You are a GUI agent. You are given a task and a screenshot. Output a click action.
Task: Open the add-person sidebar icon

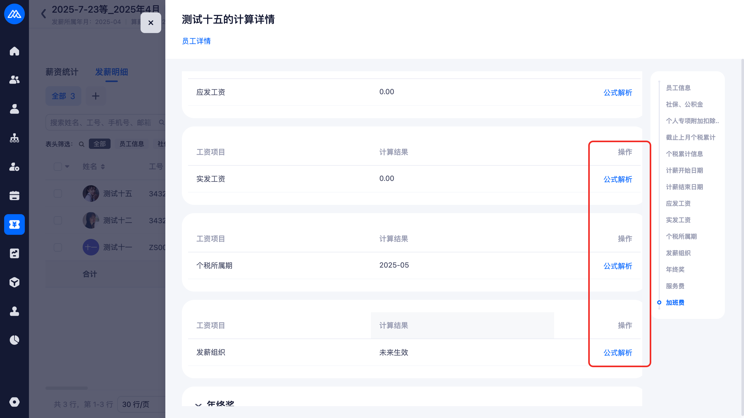pyautogui.click(x=14, y=167)
